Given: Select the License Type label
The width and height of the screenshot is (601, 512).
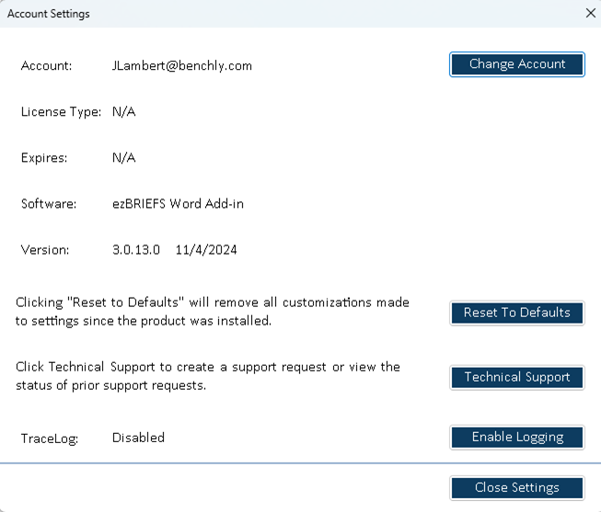Looking at the screenshot, I should click(61, 112).
